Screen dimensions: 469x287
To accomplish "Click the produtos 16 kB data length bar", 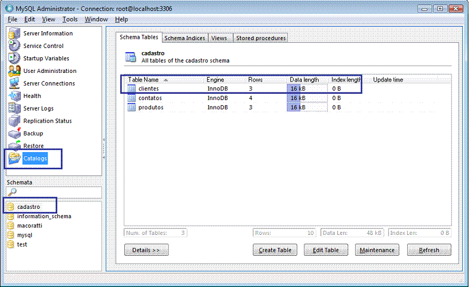I will [x=307, y=107].
